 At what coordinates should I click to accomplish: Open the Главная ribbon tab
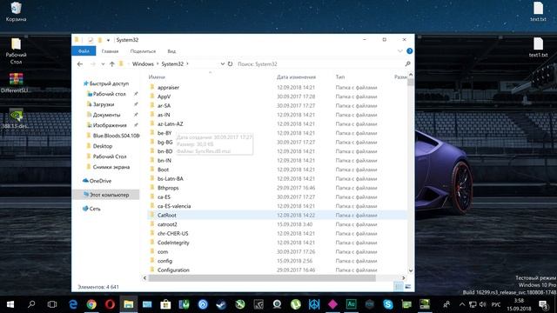click(110, 51)
